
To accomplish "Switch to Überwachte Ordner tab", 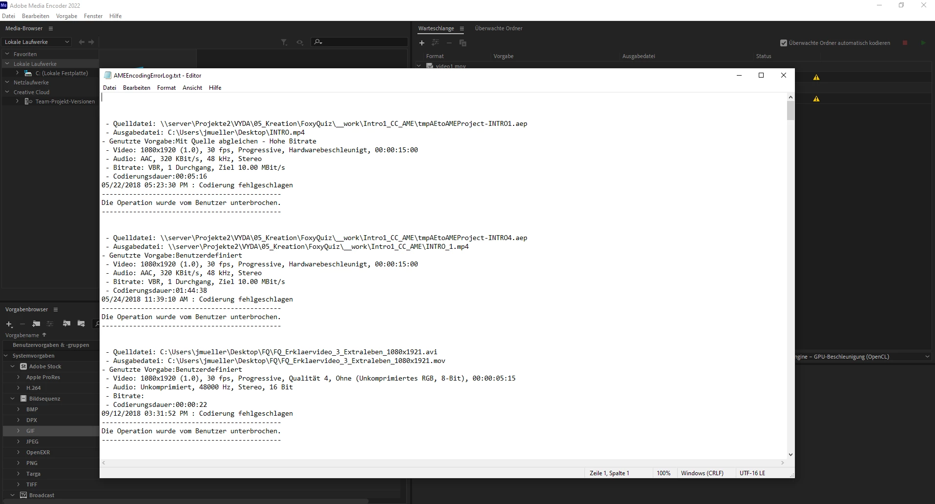I will pos(499,28).
